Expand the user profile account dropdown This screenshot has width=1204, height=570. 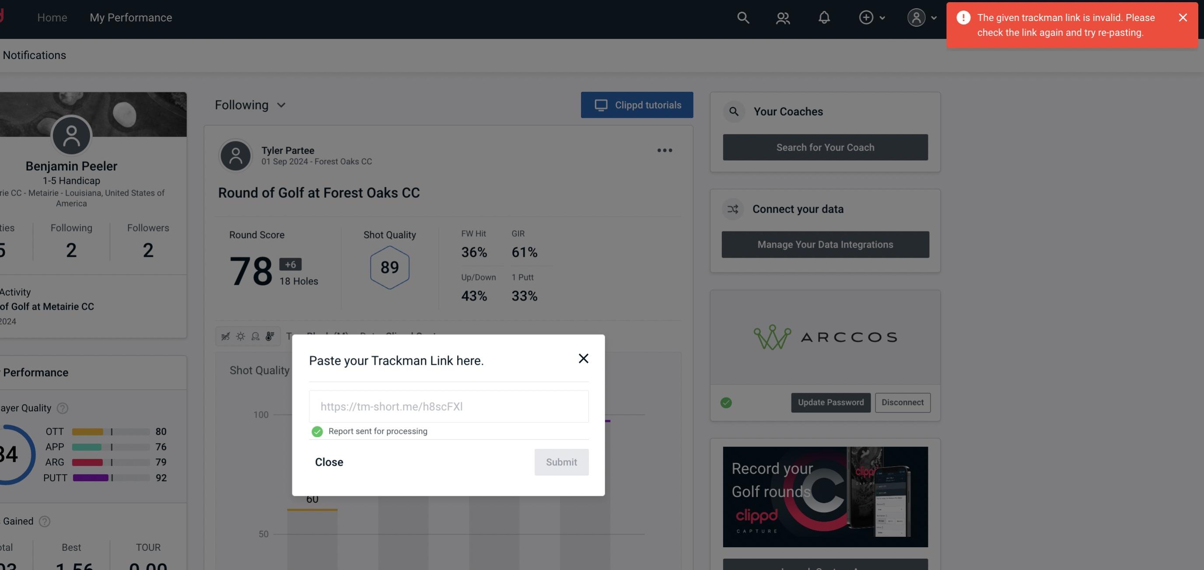tap(921, 17)
